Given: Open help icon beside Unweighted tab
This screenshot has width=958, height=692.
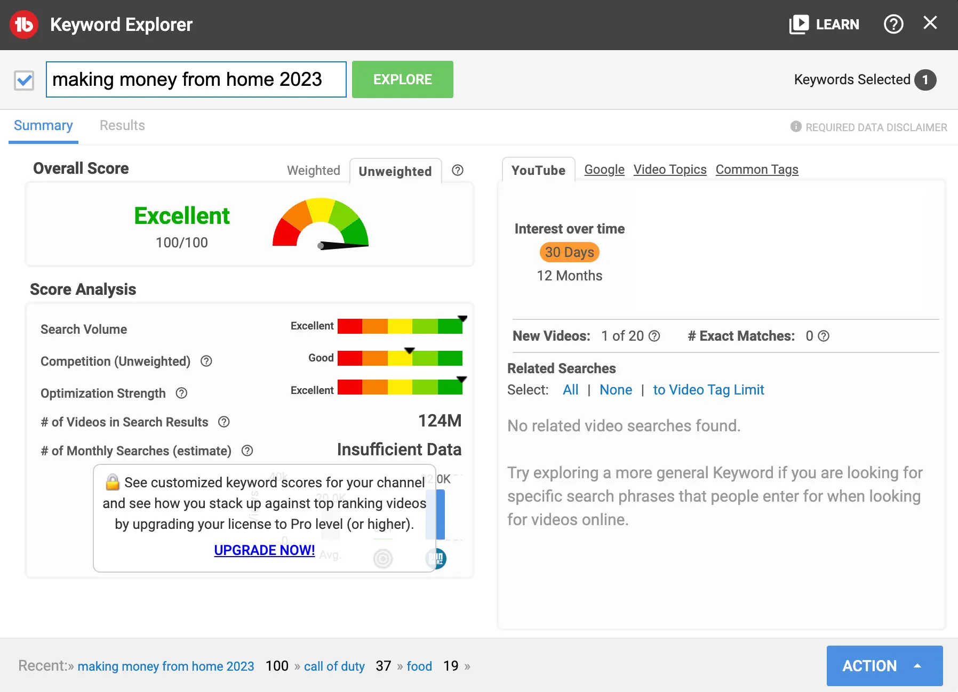Looking at the screenshot, I should [457, 170].
